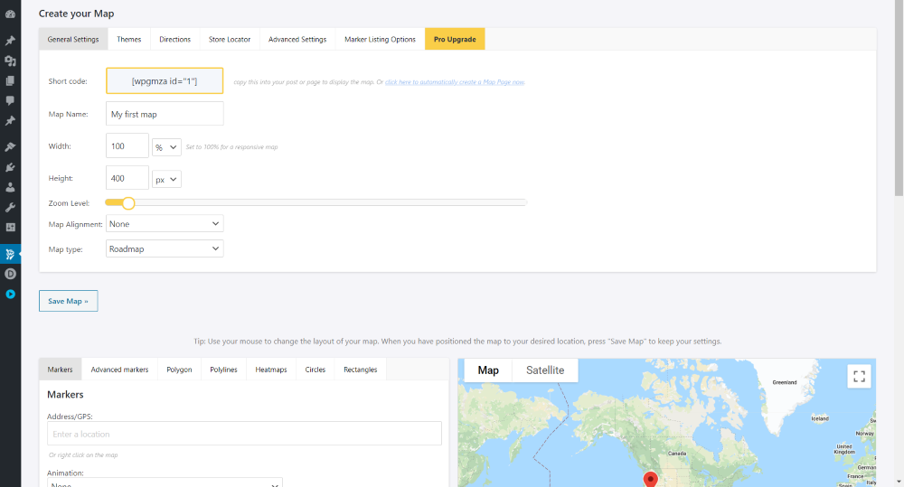Open the Themes tab

[x=129, y=39]
